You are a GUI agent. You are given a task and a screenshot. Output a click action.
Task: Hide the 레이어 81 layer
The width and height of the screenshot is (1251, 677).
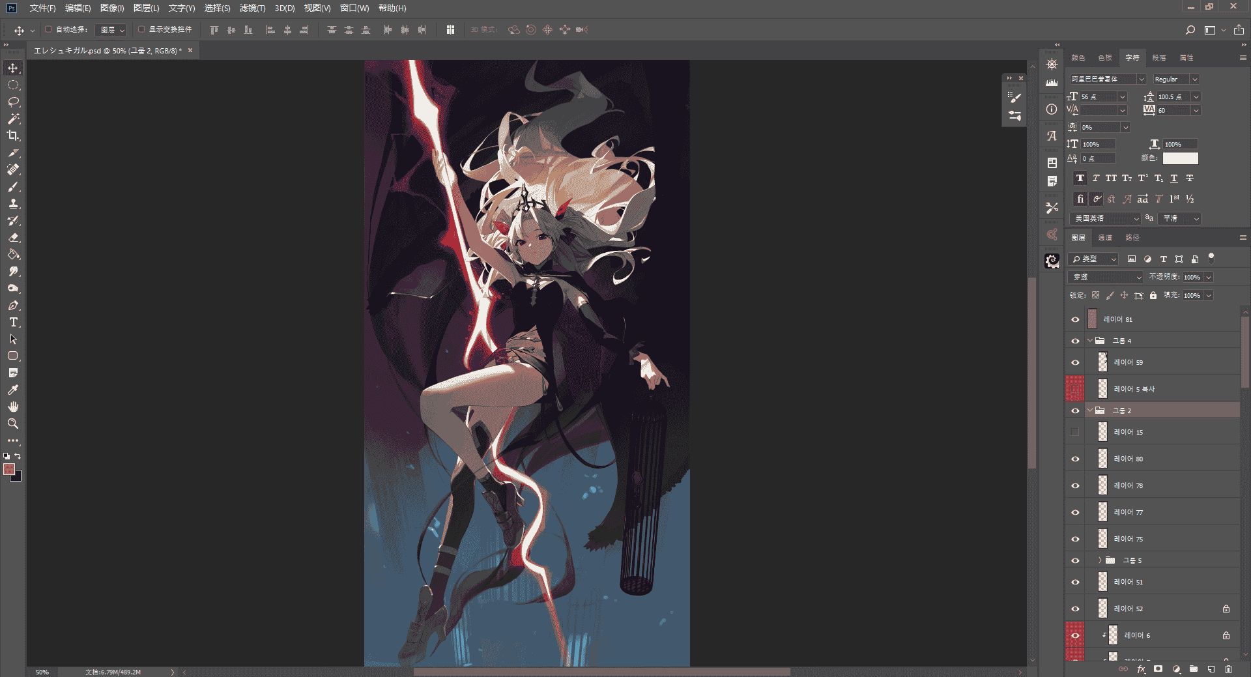click(x=1075, y=319)
